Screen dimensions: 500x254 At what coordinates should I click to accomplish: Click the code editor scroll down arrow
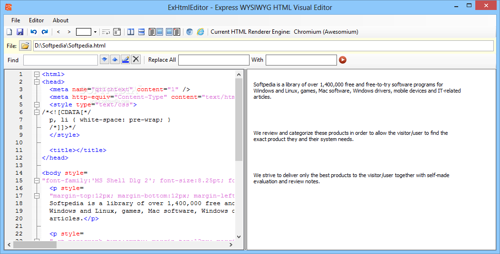coord(239,237)
